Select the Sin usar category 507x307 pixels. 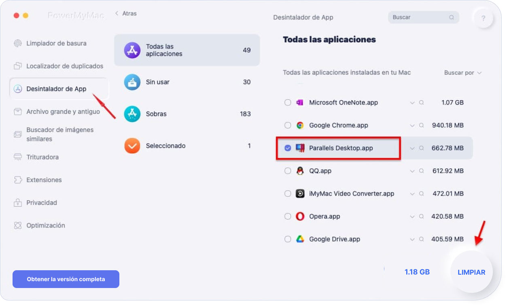coord(187,82)
